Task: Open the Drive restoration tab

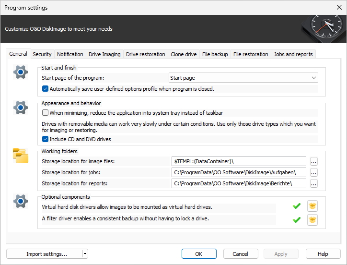Action: coord(145,54)
